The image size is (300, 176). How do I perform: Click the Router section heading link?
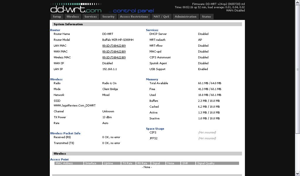[55, 30]
